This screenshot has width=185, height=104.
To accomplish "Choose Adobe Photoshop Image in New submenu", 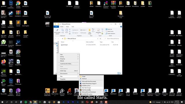I will pos(91,83).
